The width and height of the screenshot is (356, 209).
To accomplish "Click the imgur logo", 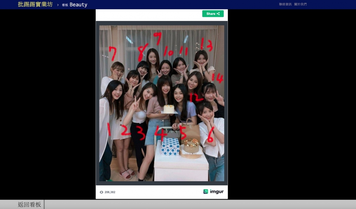I will 213,192.
